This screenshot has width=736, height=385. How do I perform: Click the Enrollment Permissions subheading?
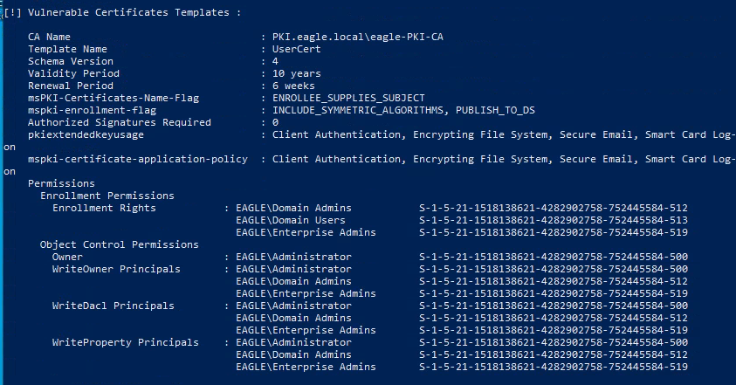click(107, 196)
